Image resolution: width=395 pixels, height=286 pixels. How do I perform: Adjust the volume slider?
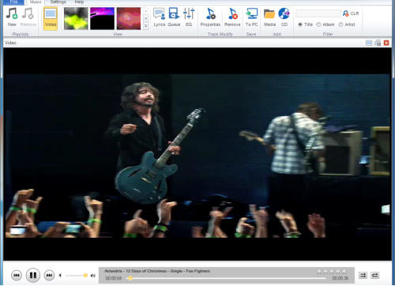point(77,276)
